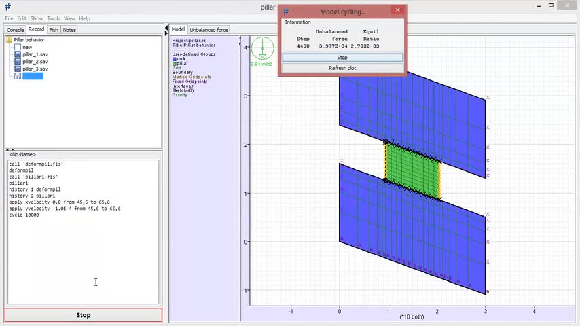Image resolution: width=580 pixels, height=326 pixels.
Task: Click the green gravity indicator icon
Action: click(262, 49)
